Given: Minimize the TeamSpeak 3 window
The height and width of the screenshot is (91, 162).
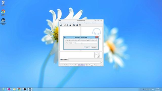Looking at the screenshot, I should tap(96, 20).
